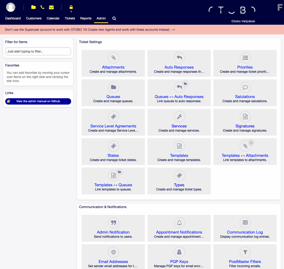Screen dimensions: 284x269
Task: Click the item filter text field
Action: (38, 51)
